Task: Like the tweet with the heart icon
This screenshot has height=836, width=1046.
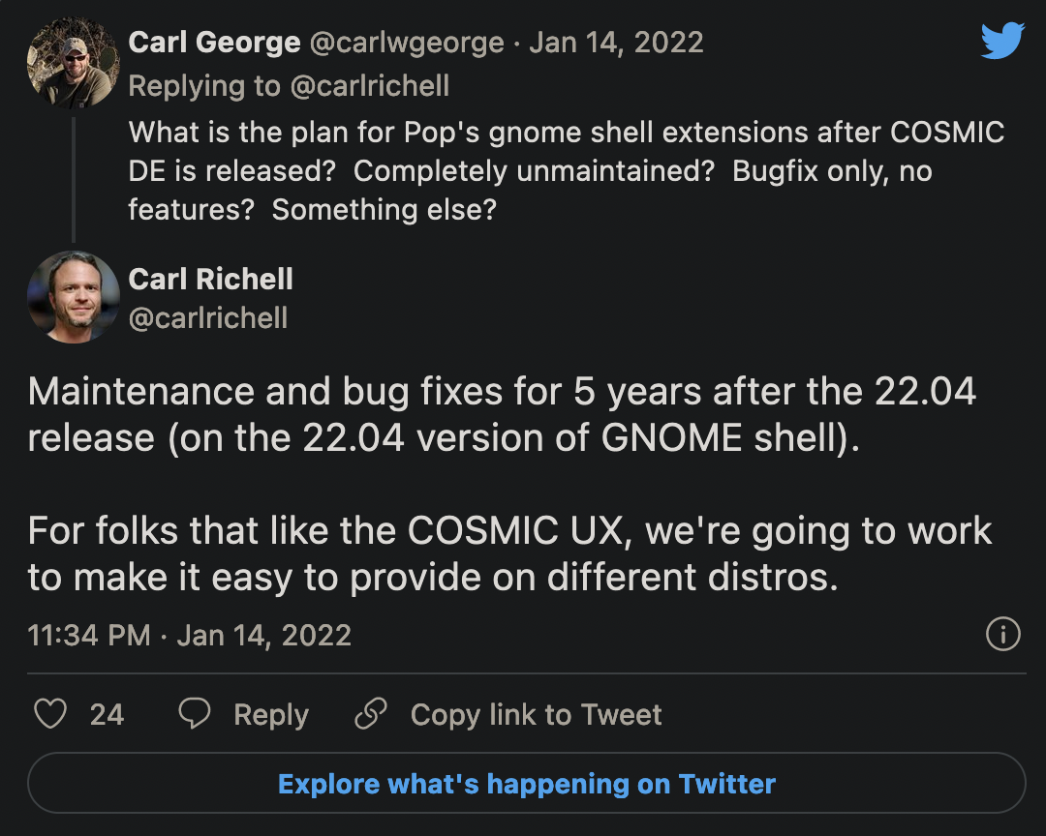Action: pyautogui.click(x=50, y=714)
